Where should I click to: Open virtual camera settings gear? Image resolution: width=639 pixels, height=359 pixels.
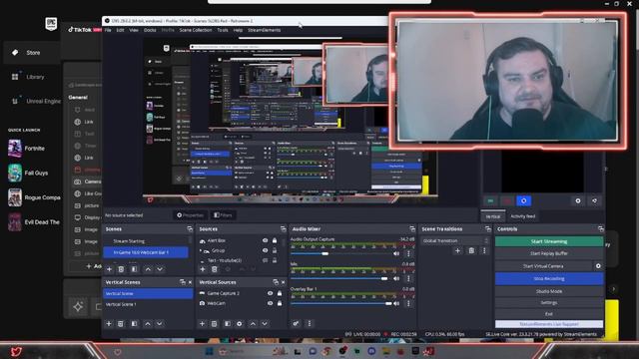[598, 266]
